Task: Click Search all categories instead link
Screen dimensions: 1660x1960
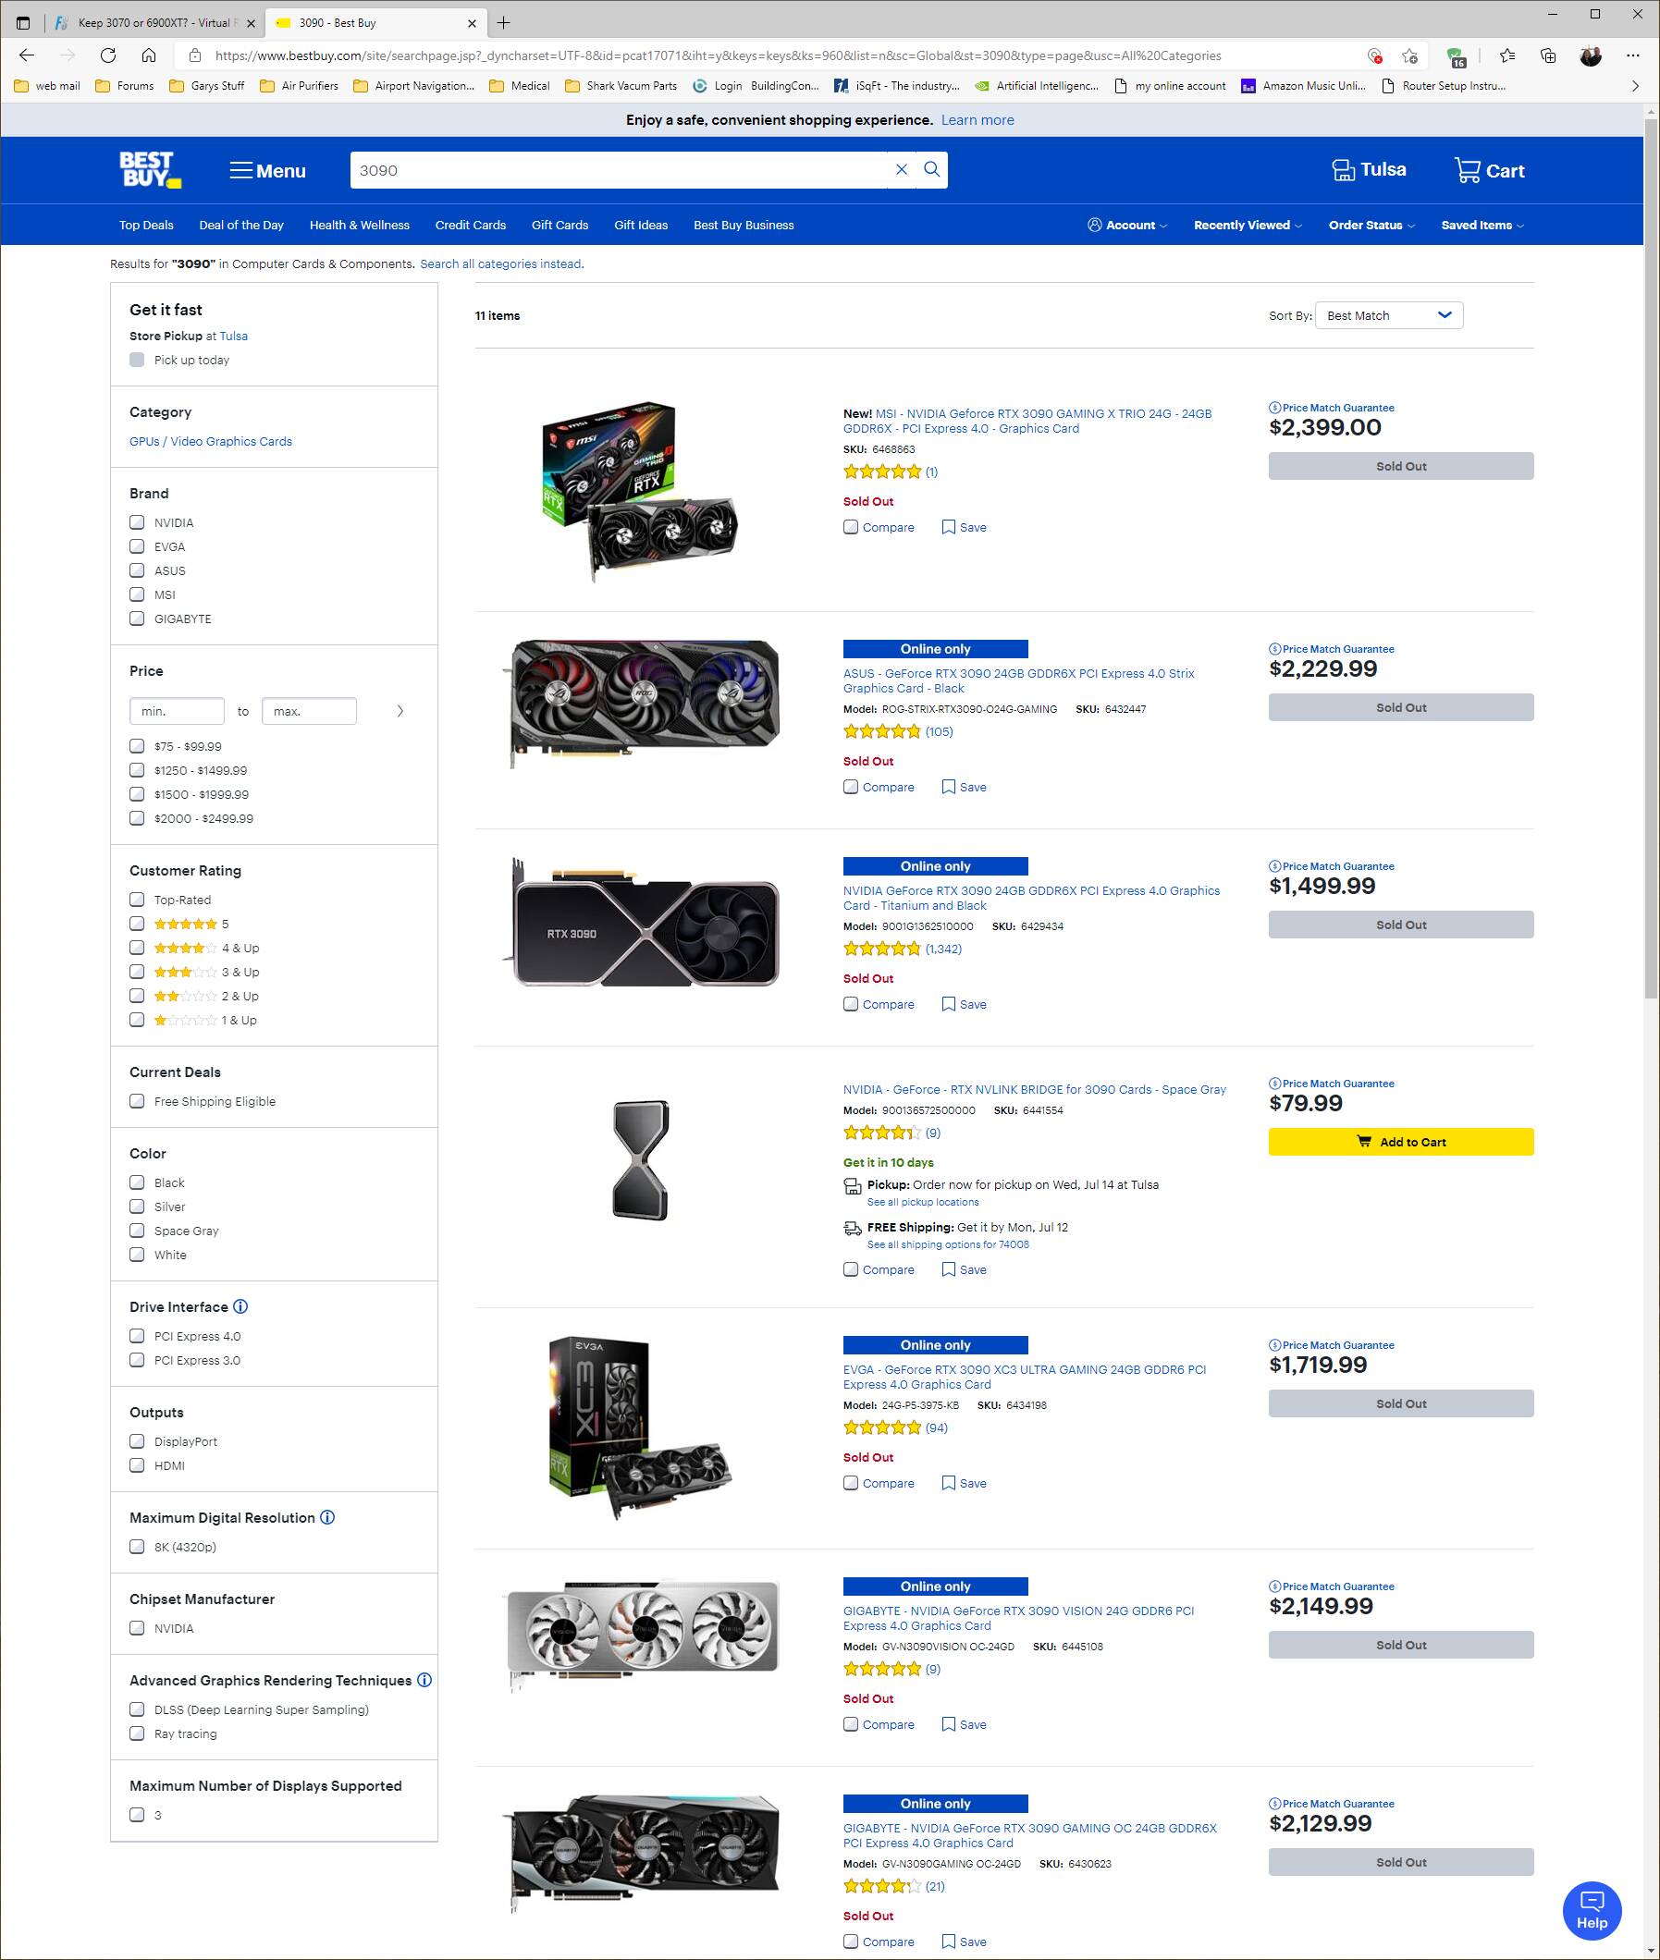Action: tap(500, 263)
